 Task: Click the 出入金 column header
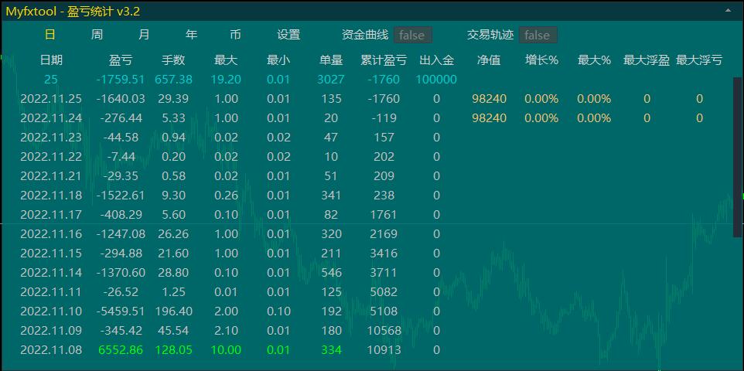[436, 60]
